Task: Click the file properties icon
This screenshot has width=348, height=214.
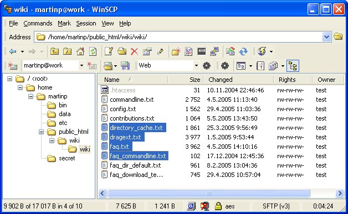Action: [147, 51]
